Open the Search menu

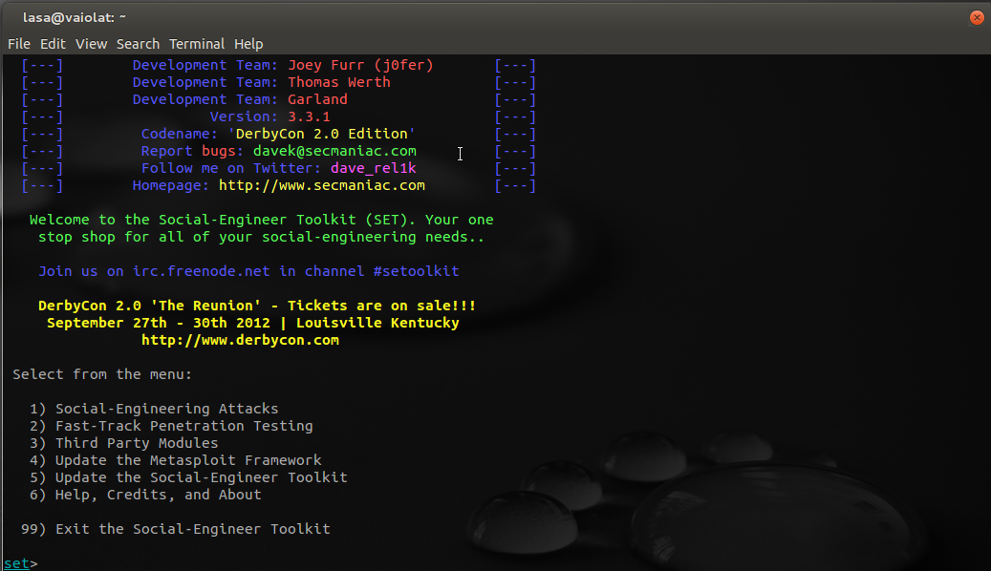coord(138,44)
